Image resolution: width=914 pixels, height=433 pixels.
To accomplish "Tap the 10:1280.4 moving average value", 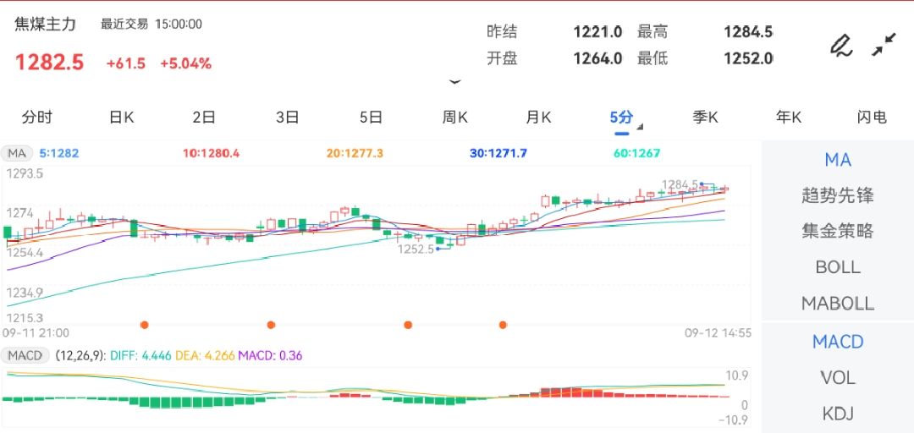I will coord(211,154).
